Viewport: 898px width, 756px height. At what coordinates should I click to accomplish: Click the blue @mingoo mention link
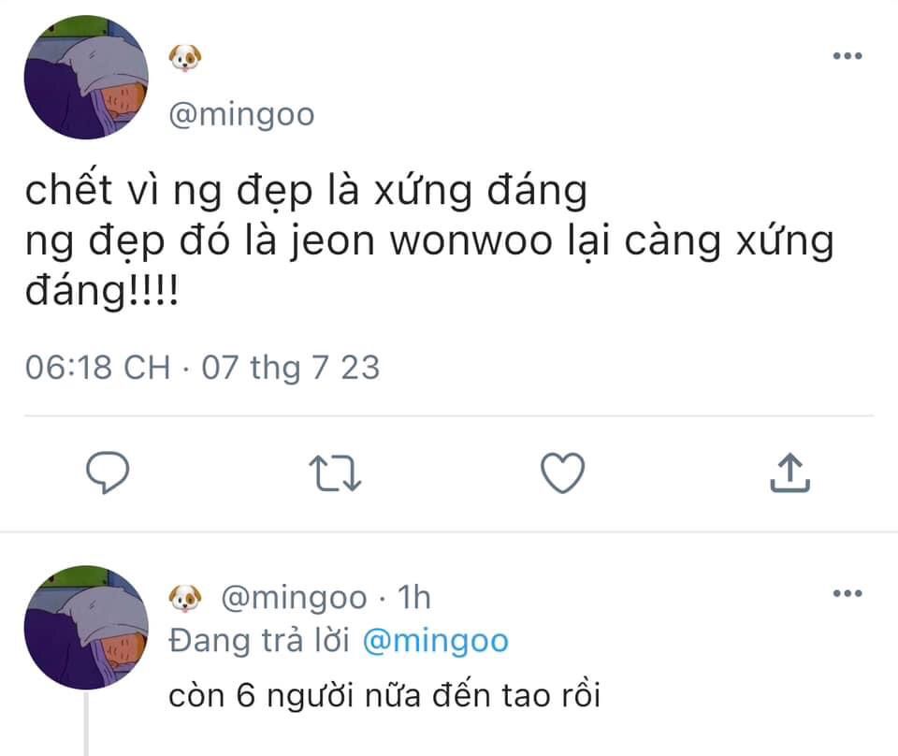(436, 640)
